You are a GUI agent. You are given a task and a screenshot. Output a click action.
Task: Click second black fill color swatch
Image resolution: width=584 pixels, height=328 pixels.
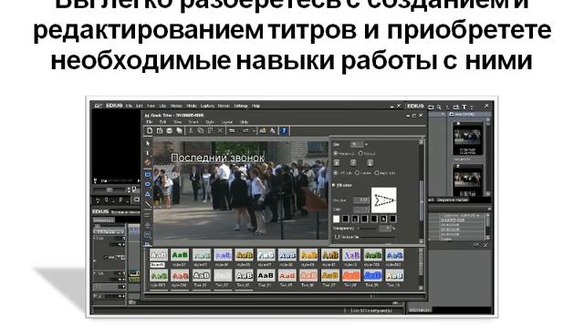pyautogui.click(x=346, y=219)
